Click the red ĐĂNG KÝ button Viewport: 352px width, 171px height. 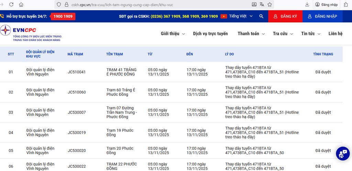285,16
